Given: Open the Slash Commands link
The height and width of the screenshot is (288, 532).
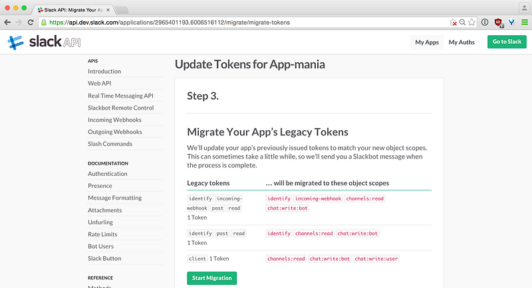Looking at the screenshot, I should pos(110,144).
